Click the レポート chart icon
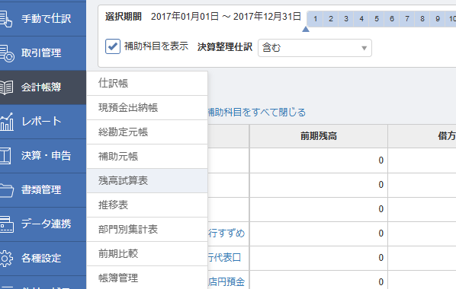 pyautogui.click(x=6, y=122)
